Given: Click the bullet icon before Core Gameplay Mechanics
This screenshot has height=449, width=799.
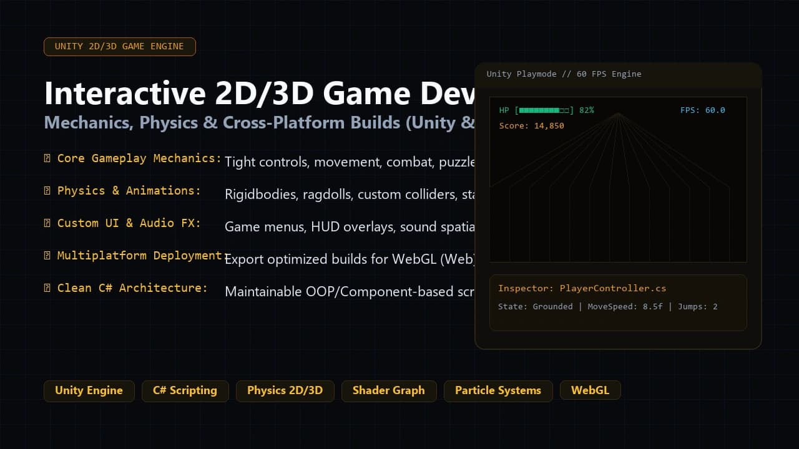Looking at the screenshot, I should (47, 158).
